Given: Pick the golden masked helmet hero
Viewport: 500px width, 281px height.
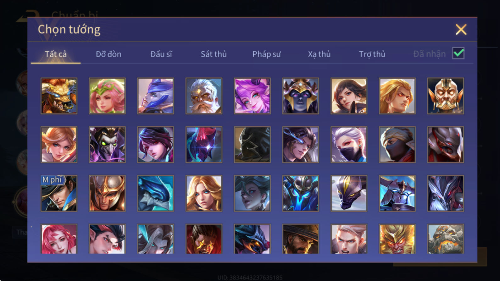Looking at the screenshot, I should coord(446,96).
